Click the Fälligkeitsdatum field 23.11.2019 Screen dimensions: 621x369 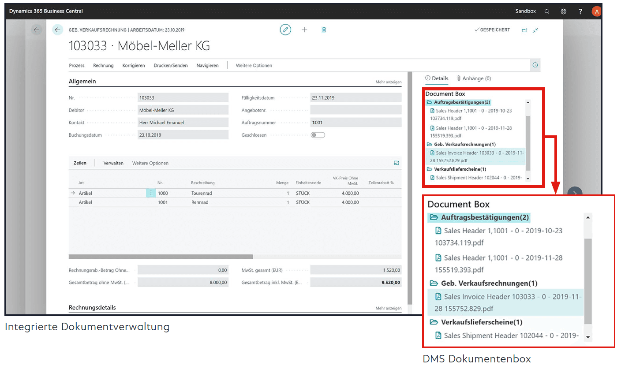356,98
